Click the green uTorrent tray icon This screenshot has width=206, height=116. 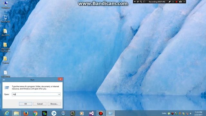[x=169, y=113]
